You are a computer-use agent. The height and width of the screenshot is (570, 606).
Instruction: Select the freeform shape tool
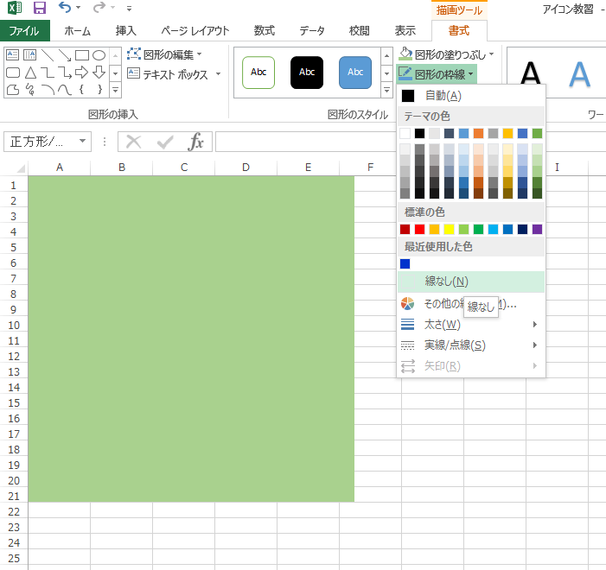click(13, 90)
